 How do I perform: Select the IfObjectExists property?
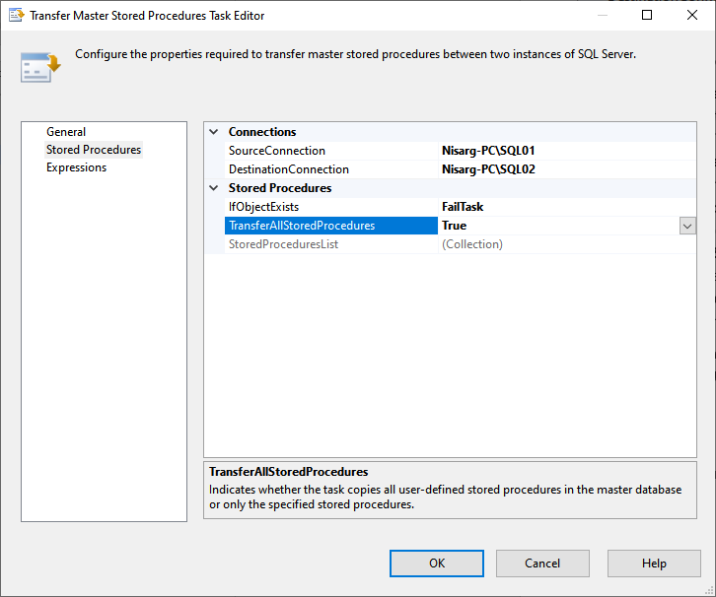click(263, 207)
